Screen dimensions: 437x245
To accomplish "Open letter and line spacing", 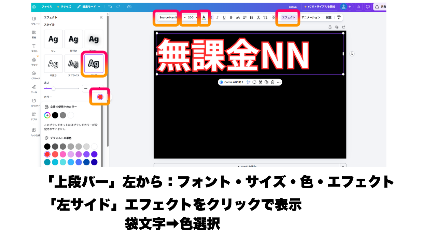I will pos(258,17).
